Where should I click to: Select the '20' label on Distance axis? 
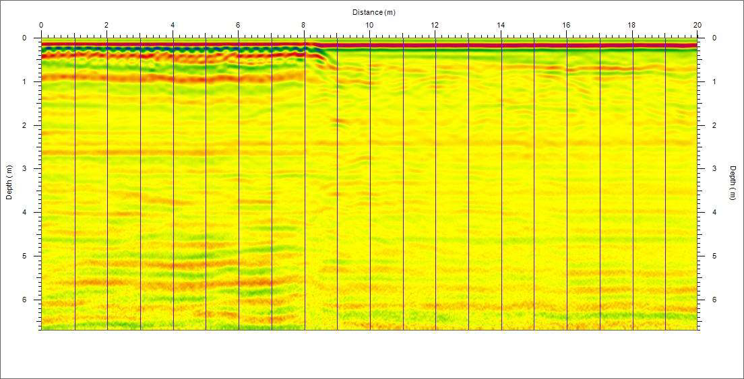click(x=697, y=25)
